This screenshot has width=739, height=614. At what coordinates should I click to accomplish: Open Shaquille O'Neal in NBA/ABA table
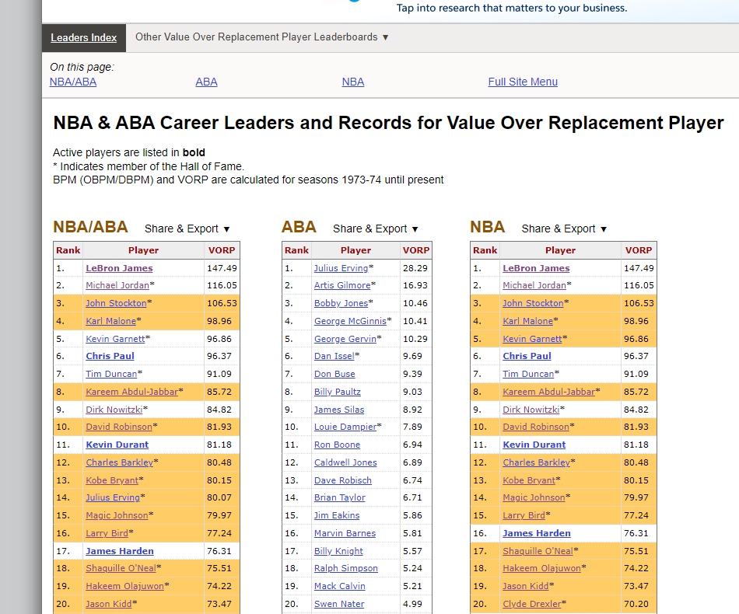tap(121, 568)
